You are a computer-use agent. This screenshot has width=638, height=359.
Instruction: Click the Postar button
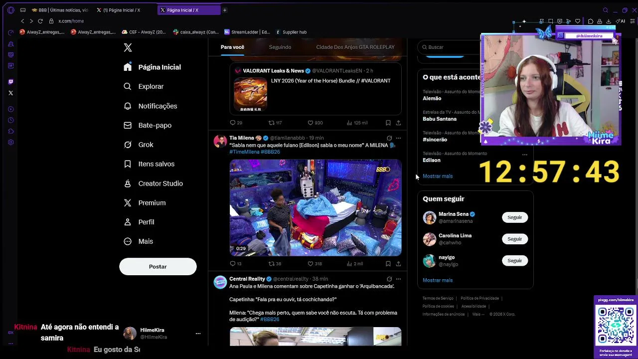[x=158, y=267]
